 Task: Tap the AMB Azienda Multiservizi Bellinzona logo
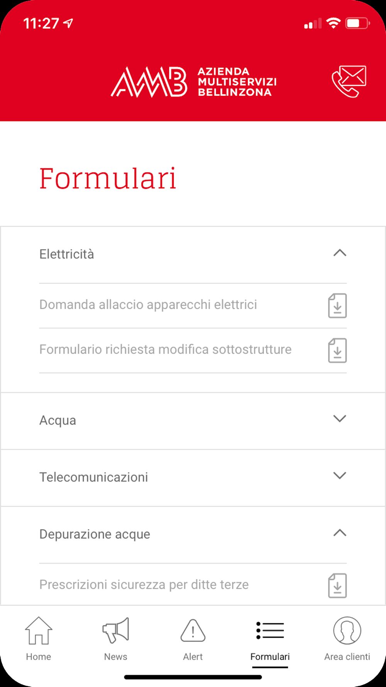(194, 82)
